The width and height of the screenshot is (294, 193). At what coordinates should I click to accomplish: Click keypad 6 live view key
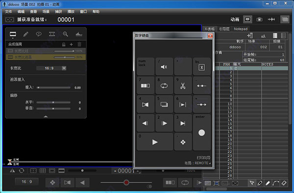183,104
